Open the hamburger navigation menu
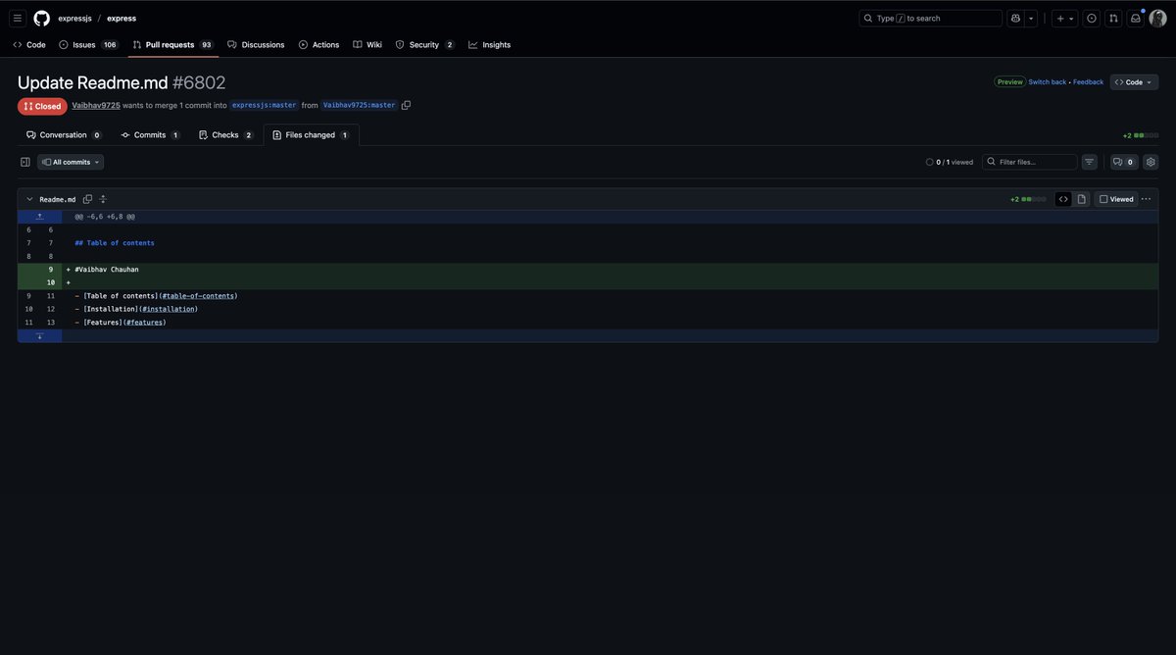Screen dimensions: 1176x655 point(18,18)
